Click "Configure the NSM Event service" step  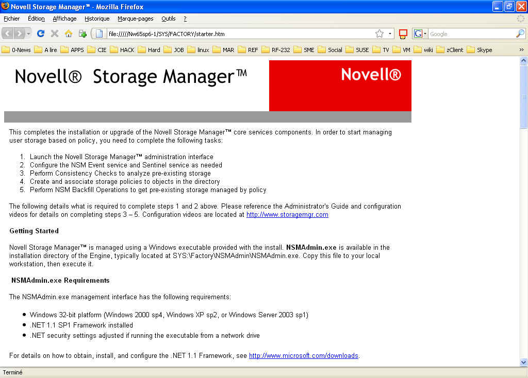click(x=126, y=165)
